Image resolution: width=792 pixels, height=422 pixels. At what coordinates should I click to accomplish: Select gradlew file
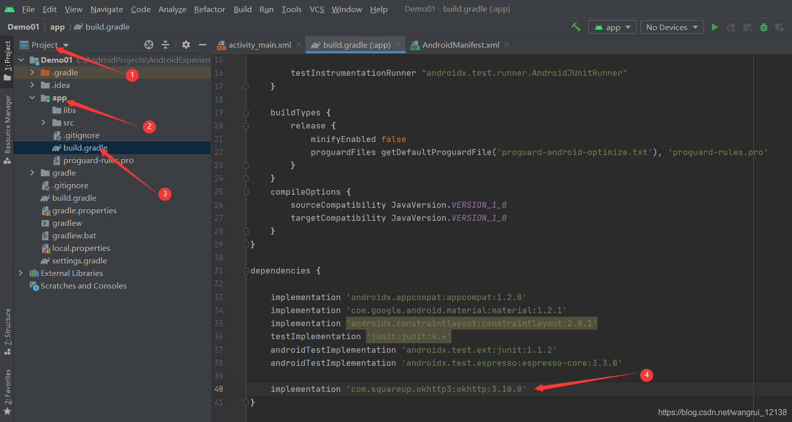pyautogui.click(x=61, y=223)
